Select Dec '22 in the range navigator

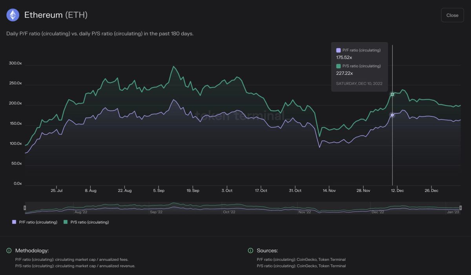378,212
